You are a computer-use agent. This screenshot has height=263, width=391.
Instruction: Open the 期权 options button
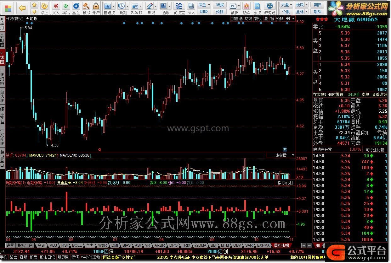click(318, 5)
